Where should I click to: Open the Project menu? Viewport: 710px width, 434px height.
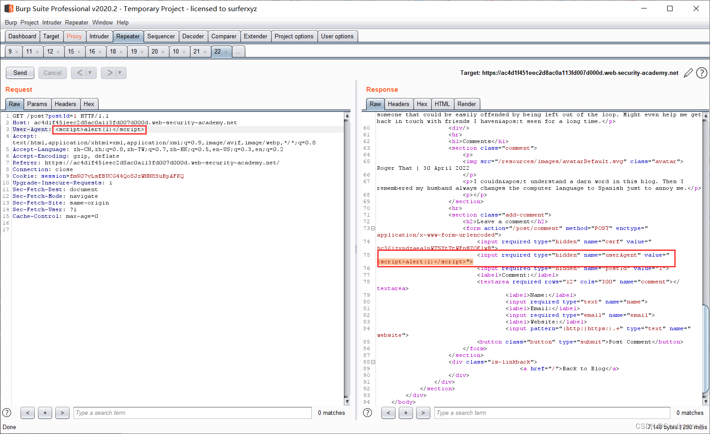[x=29, y=22]
